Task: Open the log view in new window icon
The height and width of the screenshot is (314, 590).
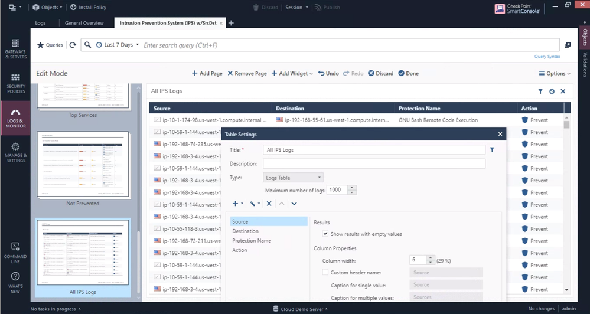Action: tap(568, 45)
